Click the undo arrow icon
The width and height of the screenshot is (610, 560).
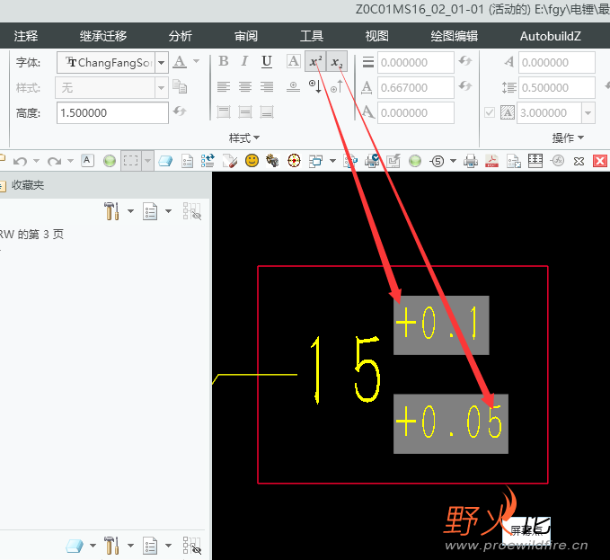(x=20, y=161)
